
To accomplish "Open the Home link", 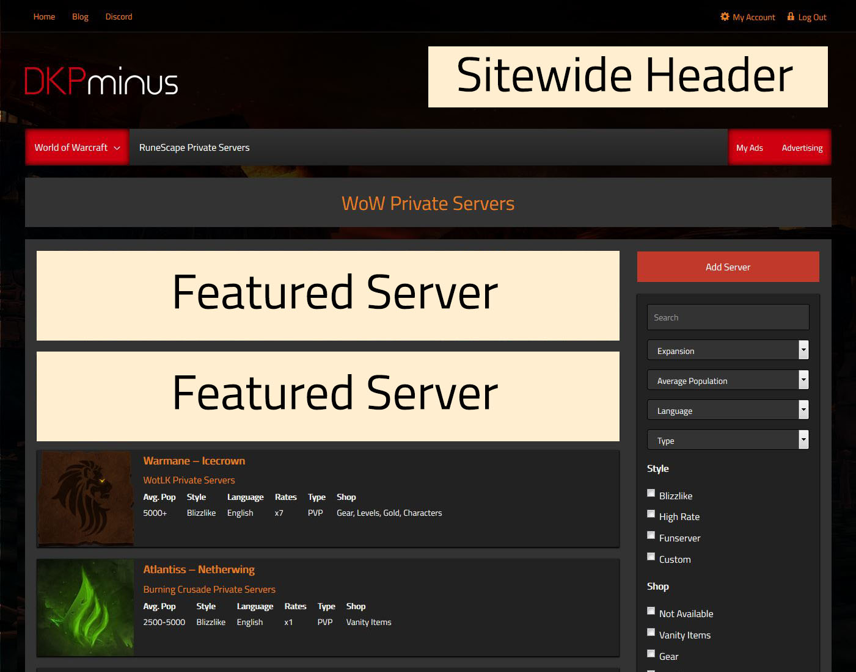I will 44,16.
